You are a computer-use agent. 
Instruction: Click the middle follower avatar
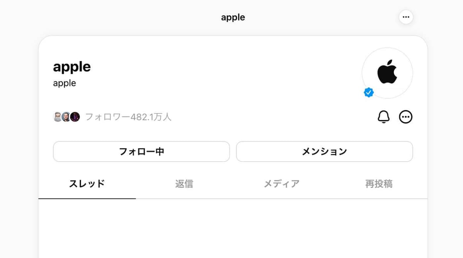[66, 116]
